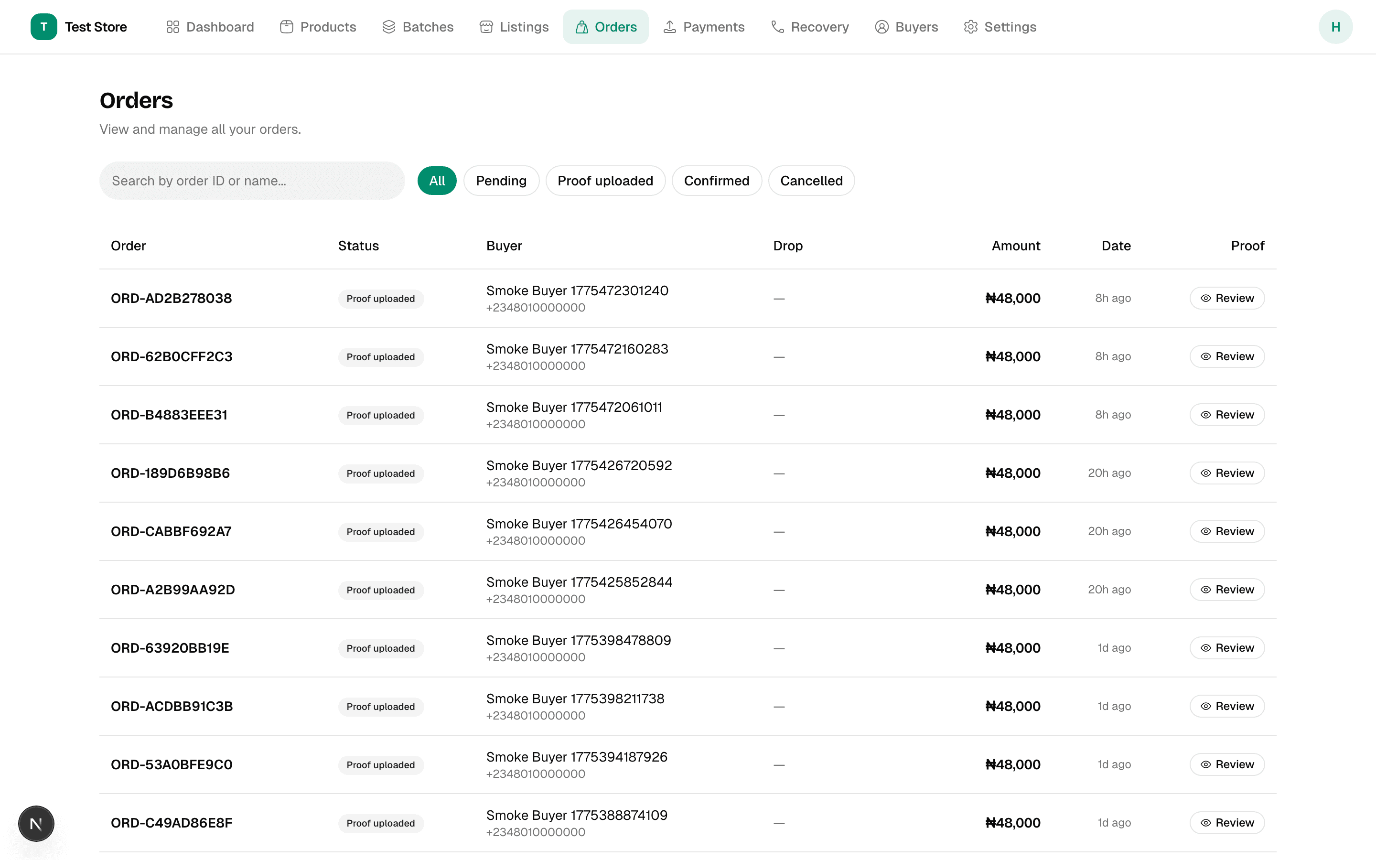
Task: Open the Payments page
Action: 704,27
